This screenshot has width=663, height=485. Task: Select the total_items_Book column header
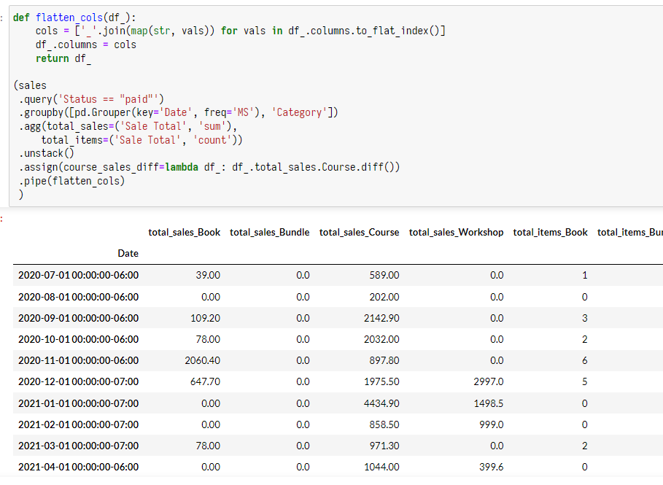click(550, 232)
